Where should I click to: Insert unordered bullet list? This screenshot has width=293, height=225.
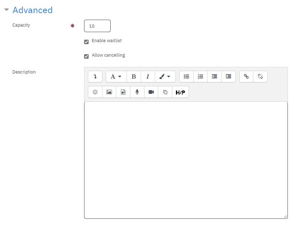click(x=186, y=77)
